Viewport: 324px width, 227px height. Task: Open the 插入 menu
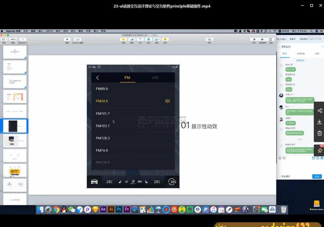(x=41, y=31)
